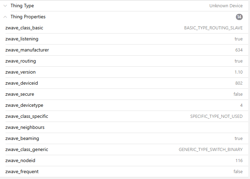Click the zwave_manufacturer value 634
This screenshot has height=179, width=250.
239,50
